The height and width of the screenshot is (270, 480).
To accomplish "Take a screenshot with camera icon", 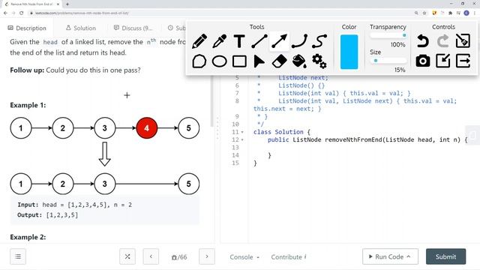I will click(x=423, y=61).
